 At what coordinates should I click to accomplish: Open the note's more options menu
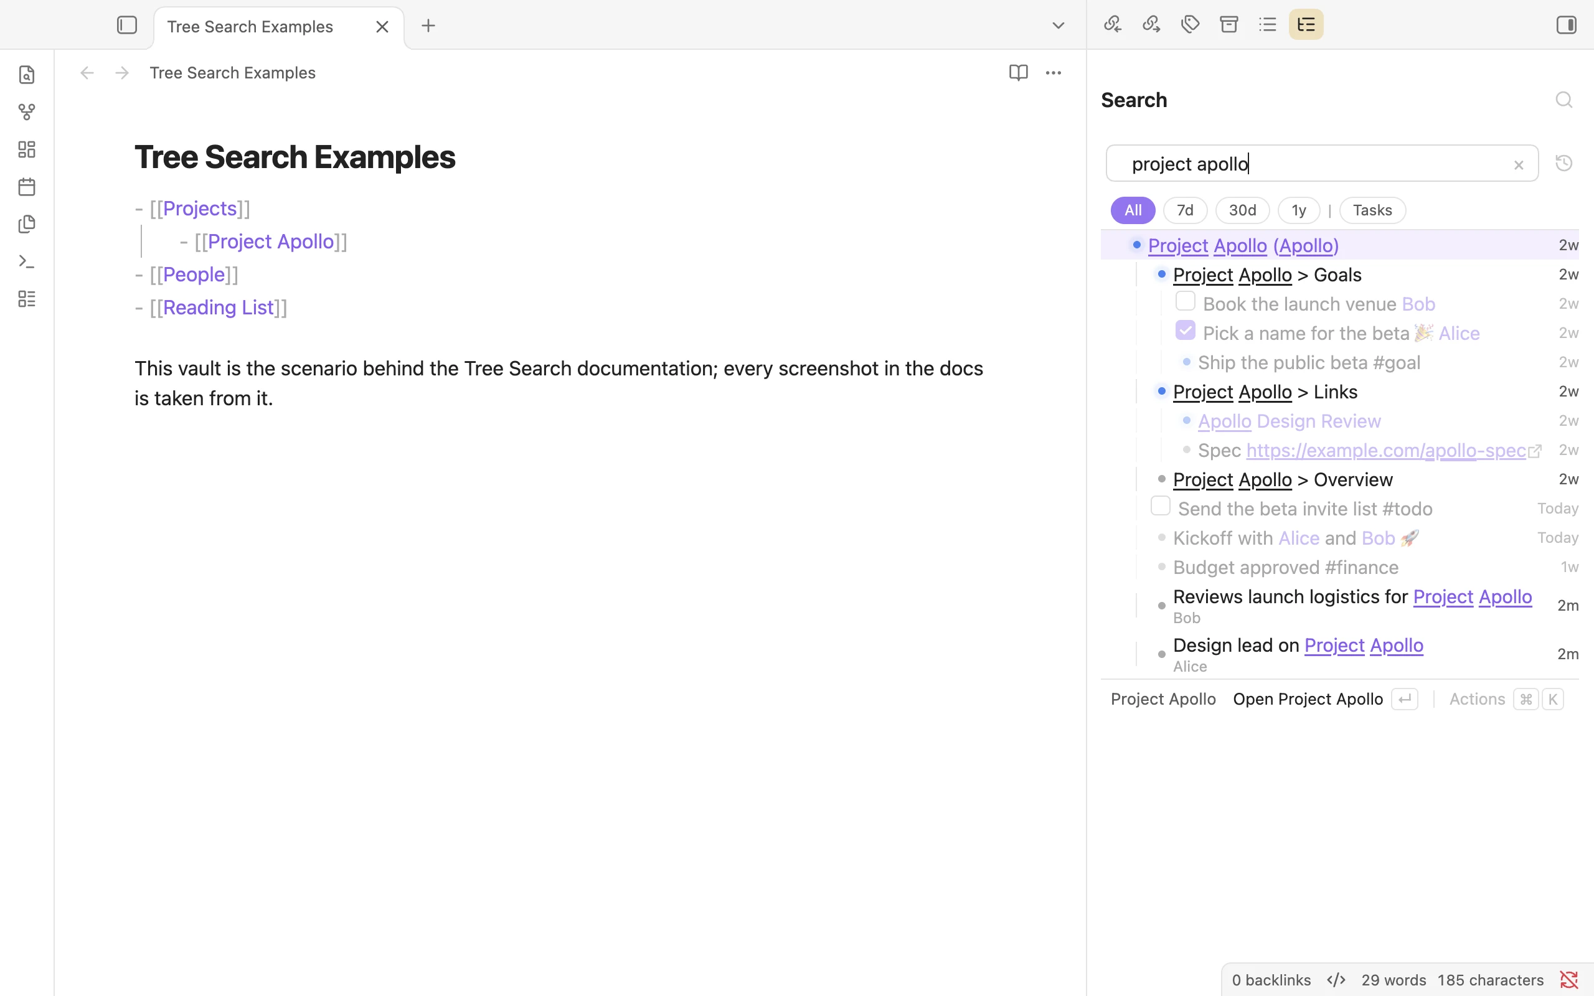[1054, 72]
